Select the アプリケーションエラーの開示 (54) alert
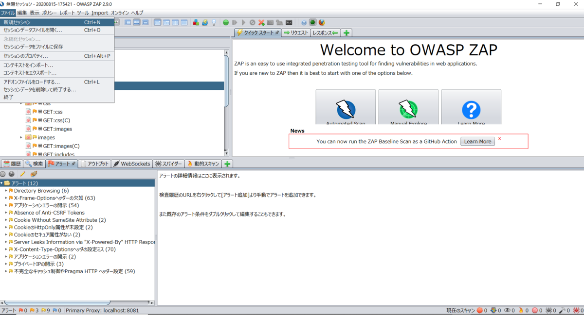Image resolution: width=584 pixels, height=315 pixels. 47,205
